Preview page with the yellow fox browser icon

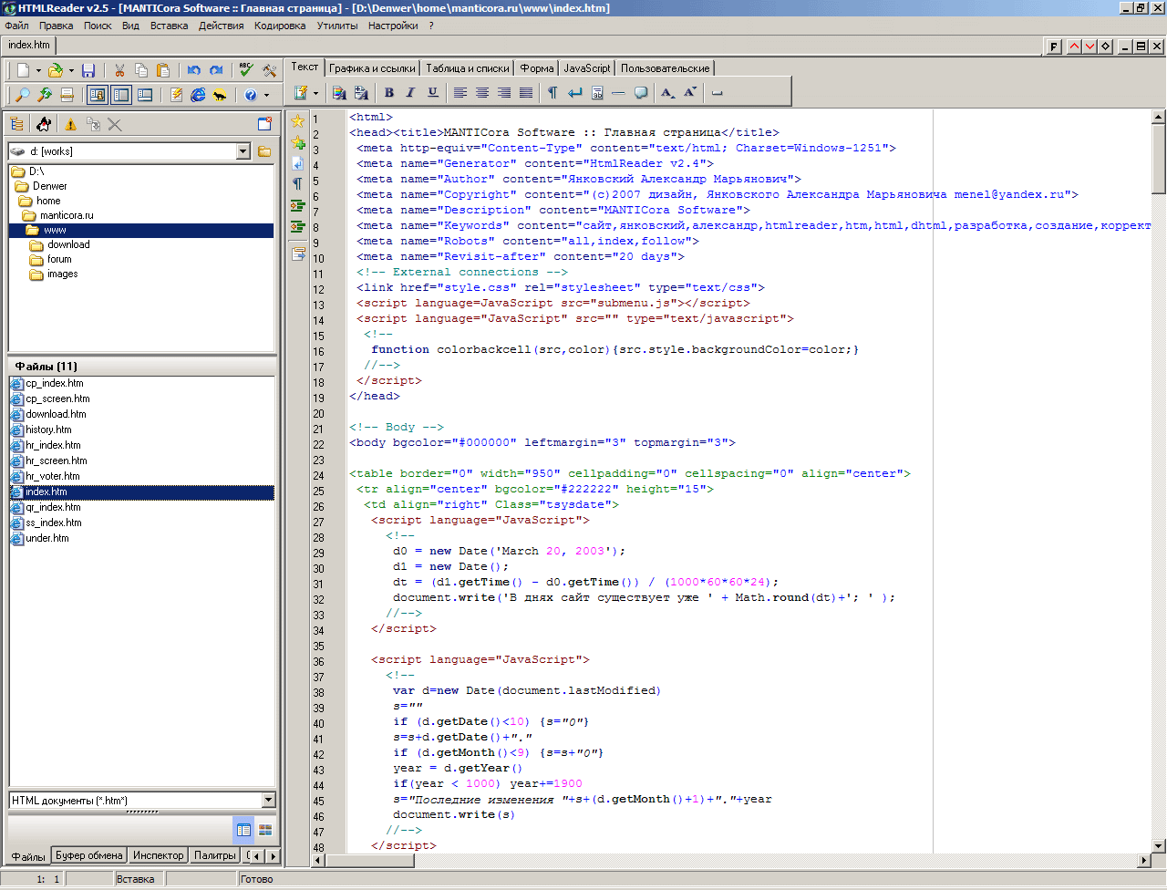pyautogui.click(x=220, y=95)
